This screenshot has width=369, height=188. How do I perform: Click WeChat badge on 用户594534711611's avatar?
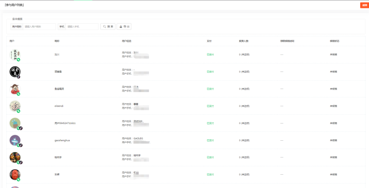pyautogui.click(x=18, y=128)
